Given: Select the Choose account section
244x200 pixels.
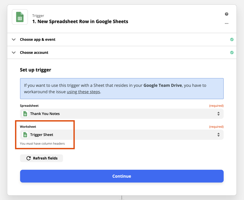Looking at the screenshot, I should point(34,52).
